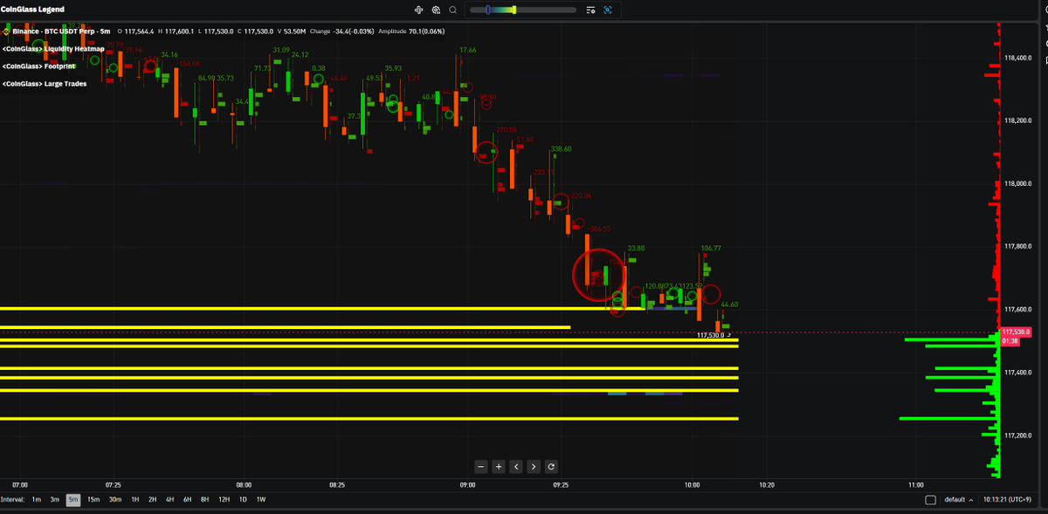
Task: Click the red current price tag on price axis
Action: [1016, 332]
